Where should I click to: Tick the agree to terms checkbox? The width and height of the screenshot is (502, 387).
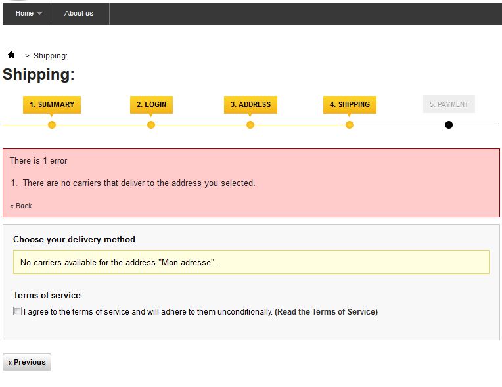(x=17, y=311)
